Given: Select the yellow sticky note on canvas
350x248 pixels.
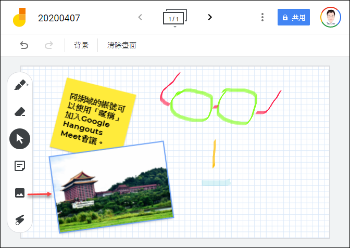Looking at the screenshot, I should 93,116.
